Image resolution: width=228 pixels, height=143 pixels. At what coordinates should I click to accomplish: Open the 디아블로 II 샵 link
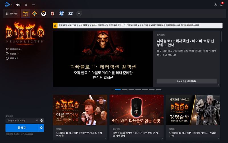pos(14,49)
